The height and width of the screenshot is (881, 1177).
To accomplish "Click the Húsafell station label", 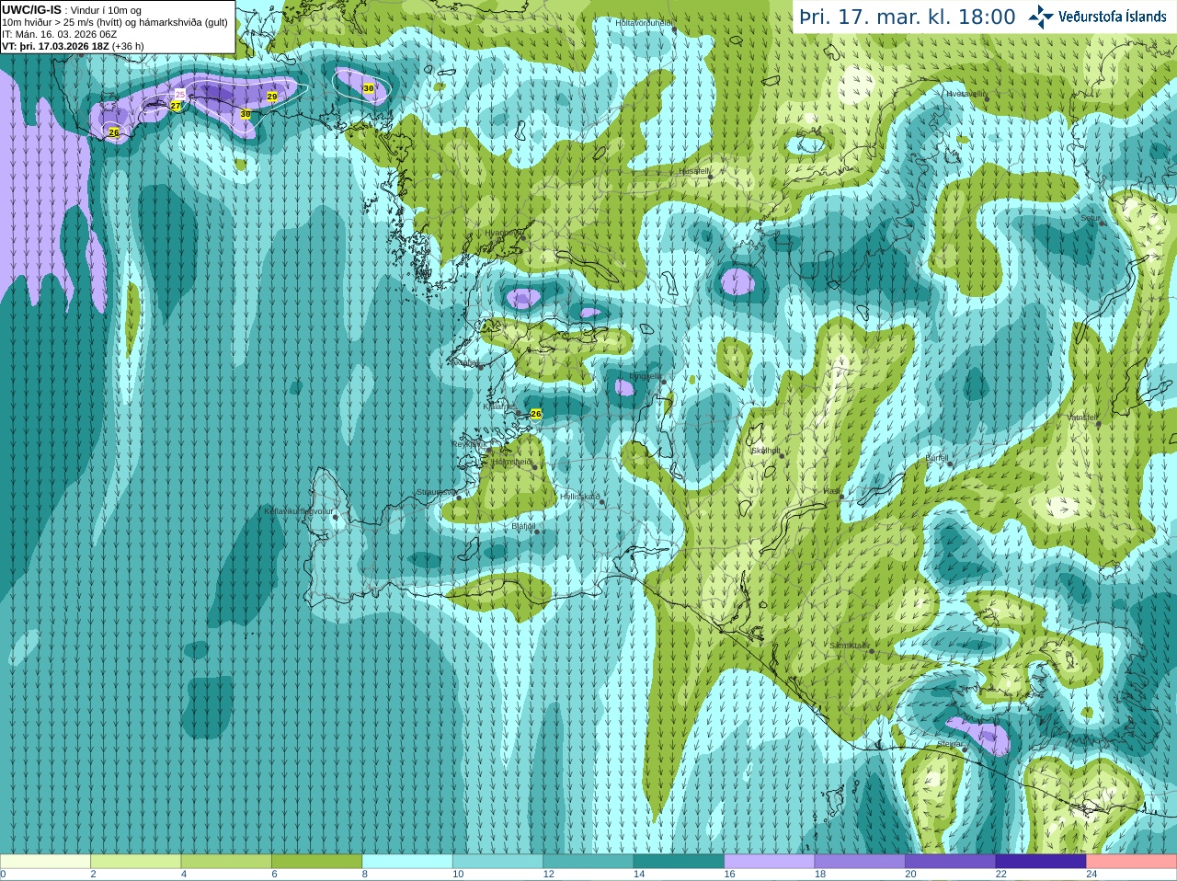I will 694,171.
